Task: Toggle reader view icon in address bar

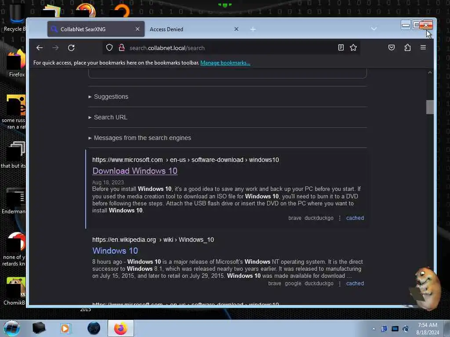Action: click(x=341, y=47)
